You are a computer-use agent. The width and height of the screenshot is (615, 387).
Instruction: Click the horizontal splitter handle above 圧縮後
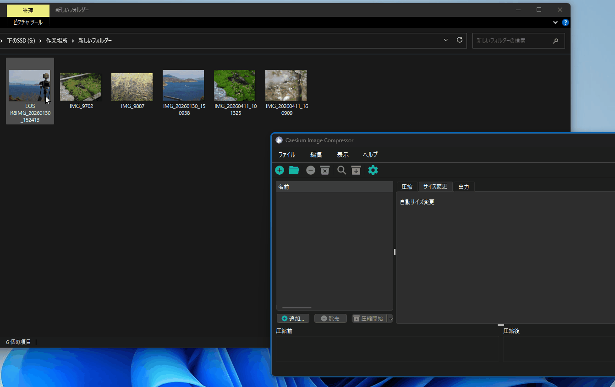click(501, 325)
